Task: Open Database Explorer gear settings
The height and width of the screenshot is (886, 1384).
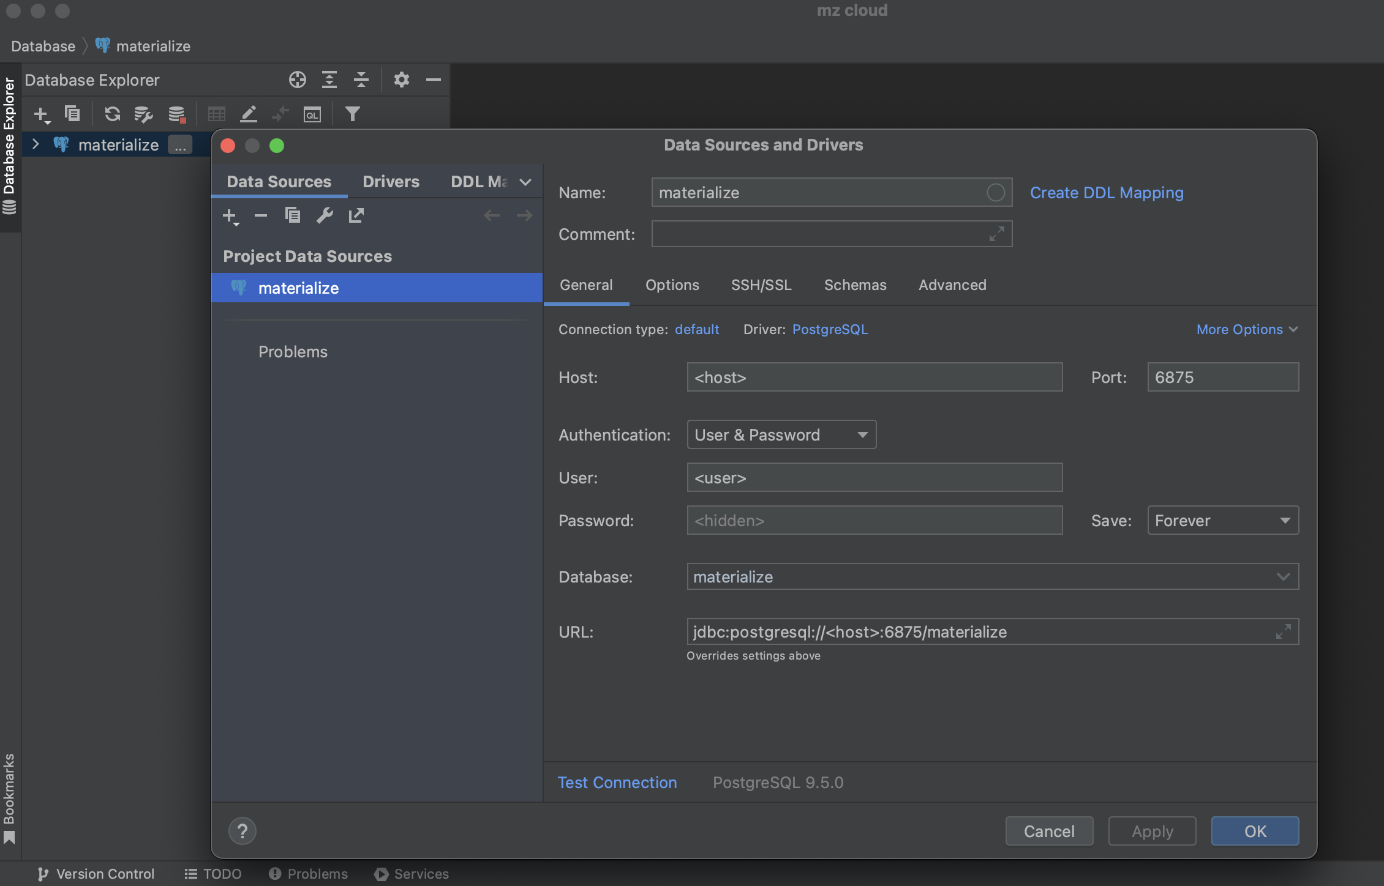Action: 402,80
